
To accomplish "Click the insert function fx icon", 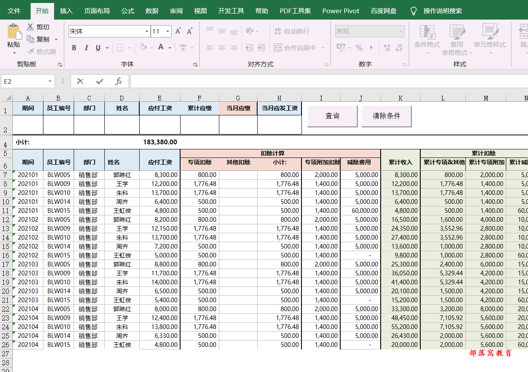I will tap(119, 81).
